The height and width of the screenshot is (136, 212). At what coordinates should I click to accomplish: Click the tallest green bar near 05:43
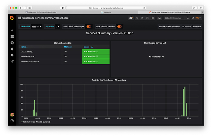185,101
